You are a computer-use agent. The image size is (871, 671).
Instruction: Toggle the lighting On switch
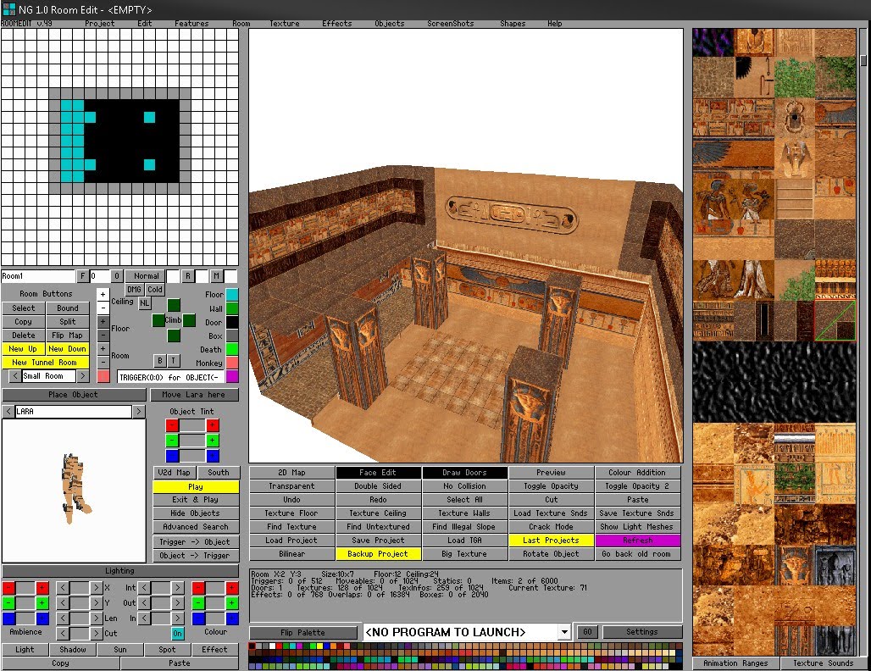[177, 633]
